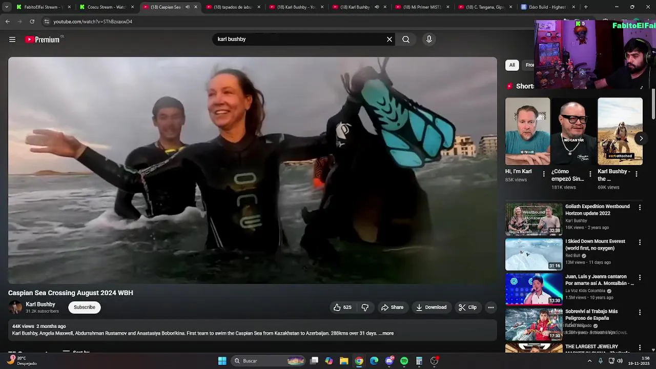Reload the page
Image resolution: width=656 pixels, height=369 pixels.
[x=32, y=22]
